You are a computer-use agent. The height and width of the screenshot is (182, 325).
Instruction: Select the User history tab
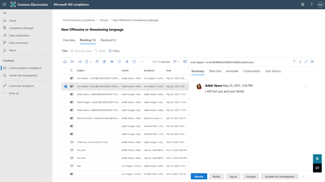coord(273,71)
